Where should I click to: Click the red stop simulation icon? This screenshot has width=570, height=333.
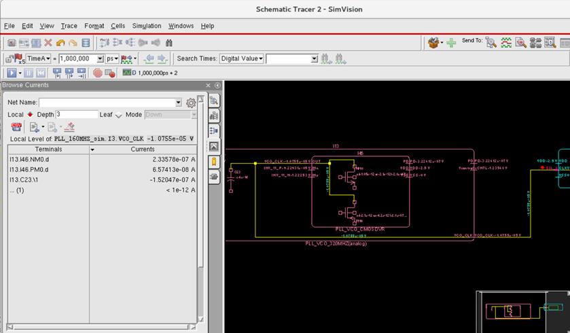coord(97,73)
